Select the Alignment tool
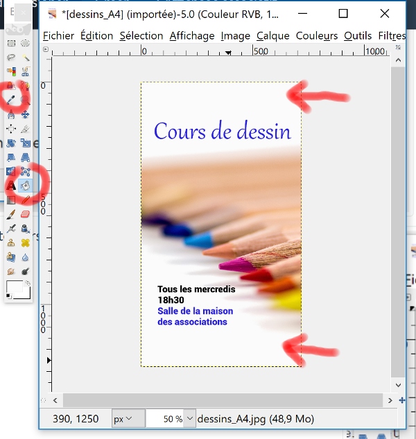This screenshot has height=439, width=416. click(11, 129)
